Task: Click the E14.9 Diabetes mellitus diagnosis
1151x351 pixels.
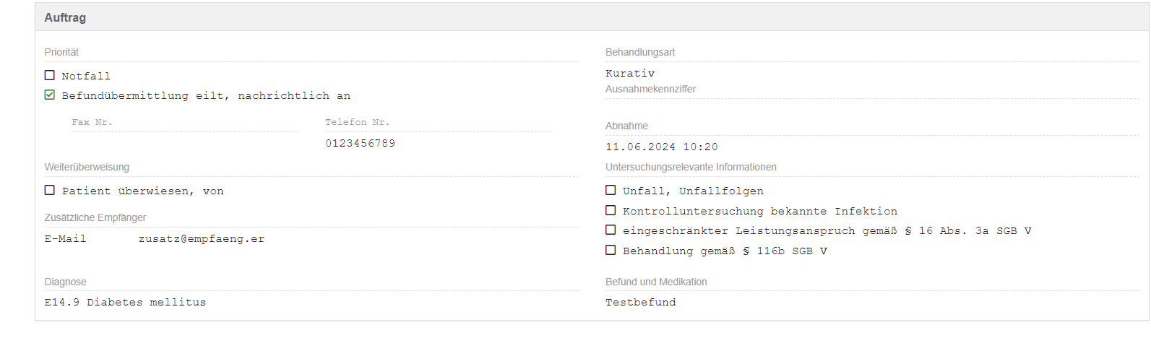Action: click(125, 302)
